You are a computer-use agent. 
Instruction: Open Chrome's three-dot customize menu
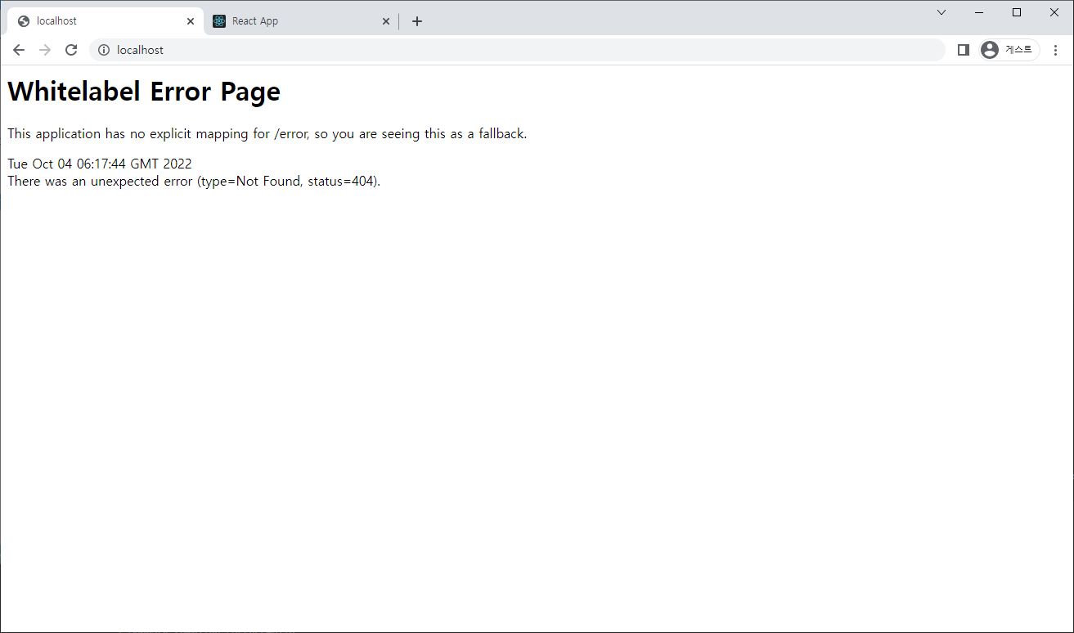tap(1056, 50)
